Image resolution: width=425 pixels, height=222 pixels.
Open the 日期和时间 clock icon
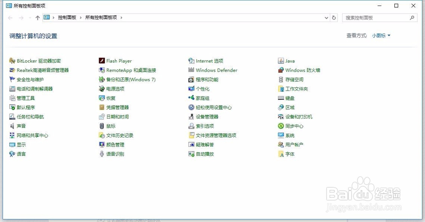pyautogui.click(x=102, y=117)
